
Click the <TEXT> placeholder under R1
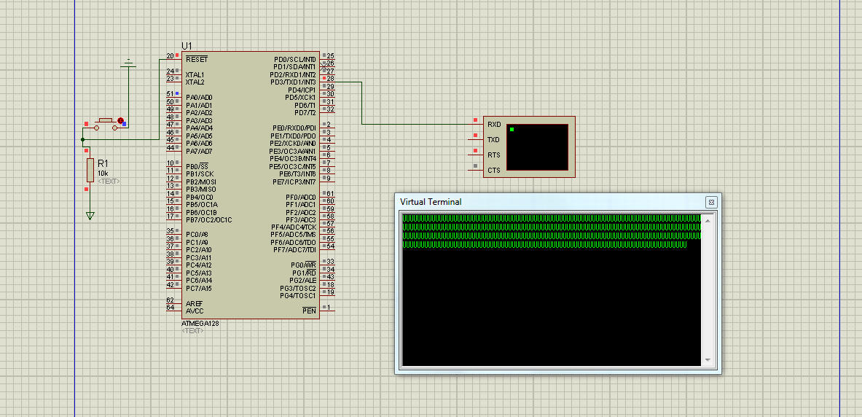[109, 181]
